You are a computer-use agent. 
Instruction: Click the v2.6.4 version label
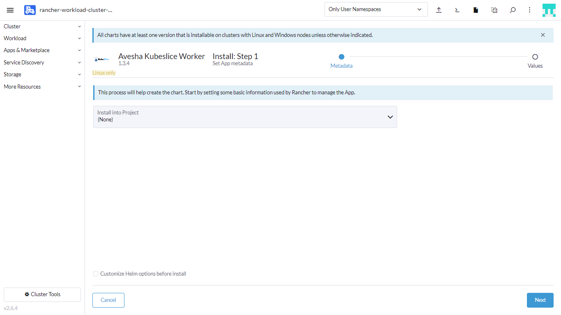(11, 308)
